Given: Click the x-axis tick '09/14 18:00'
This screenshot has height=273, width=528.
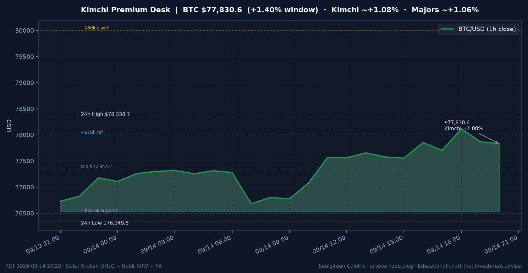Looking at the screenshot, I should 444,245.
